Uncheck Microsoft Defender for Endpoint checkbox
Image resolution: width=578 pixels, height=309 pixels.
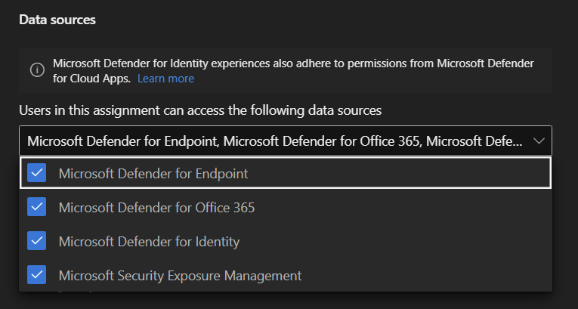tap(36, 173)
